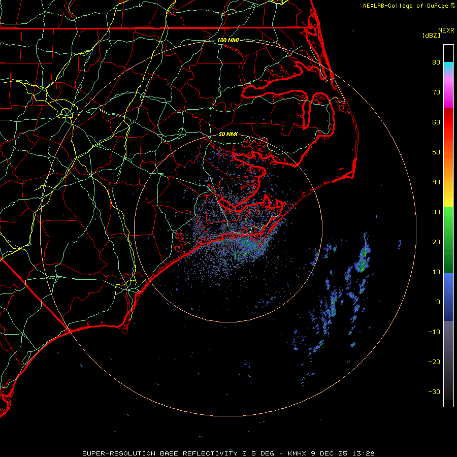Click the [dBZ] units label
Viewport: 457px width, 457px height.
pos(431,35)
